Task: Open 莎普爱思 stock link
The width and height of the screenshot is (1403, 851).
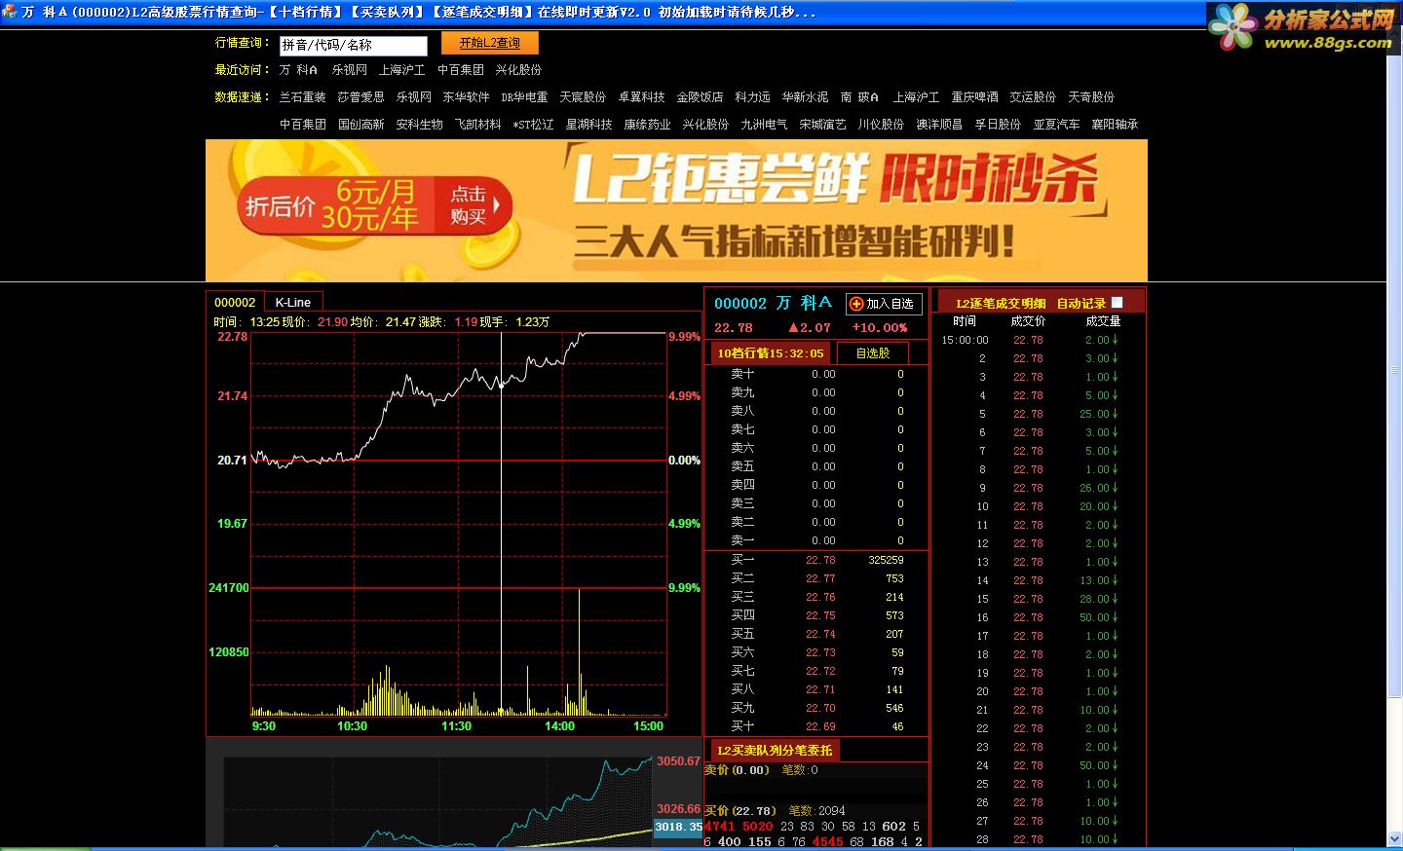Action: point(360,97)
